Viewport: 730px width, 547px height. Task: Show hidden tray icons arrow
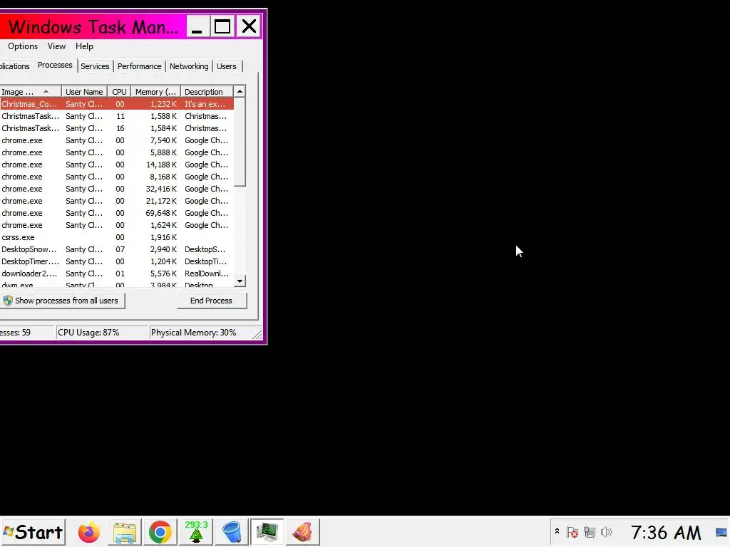click(557, 531)
